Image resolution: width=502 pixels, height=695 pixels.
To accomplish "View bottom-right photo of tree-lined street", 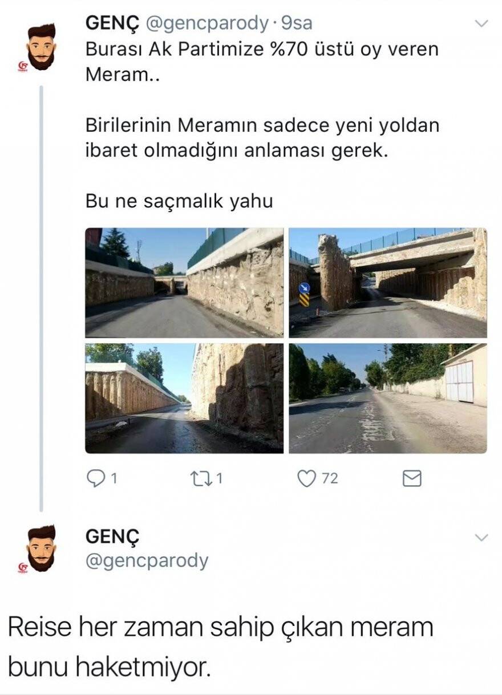I will pos(388,398).
